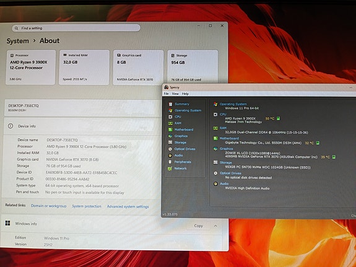Open the File menu in Speccy
356x267 pixels.
(x=166, y=94)
